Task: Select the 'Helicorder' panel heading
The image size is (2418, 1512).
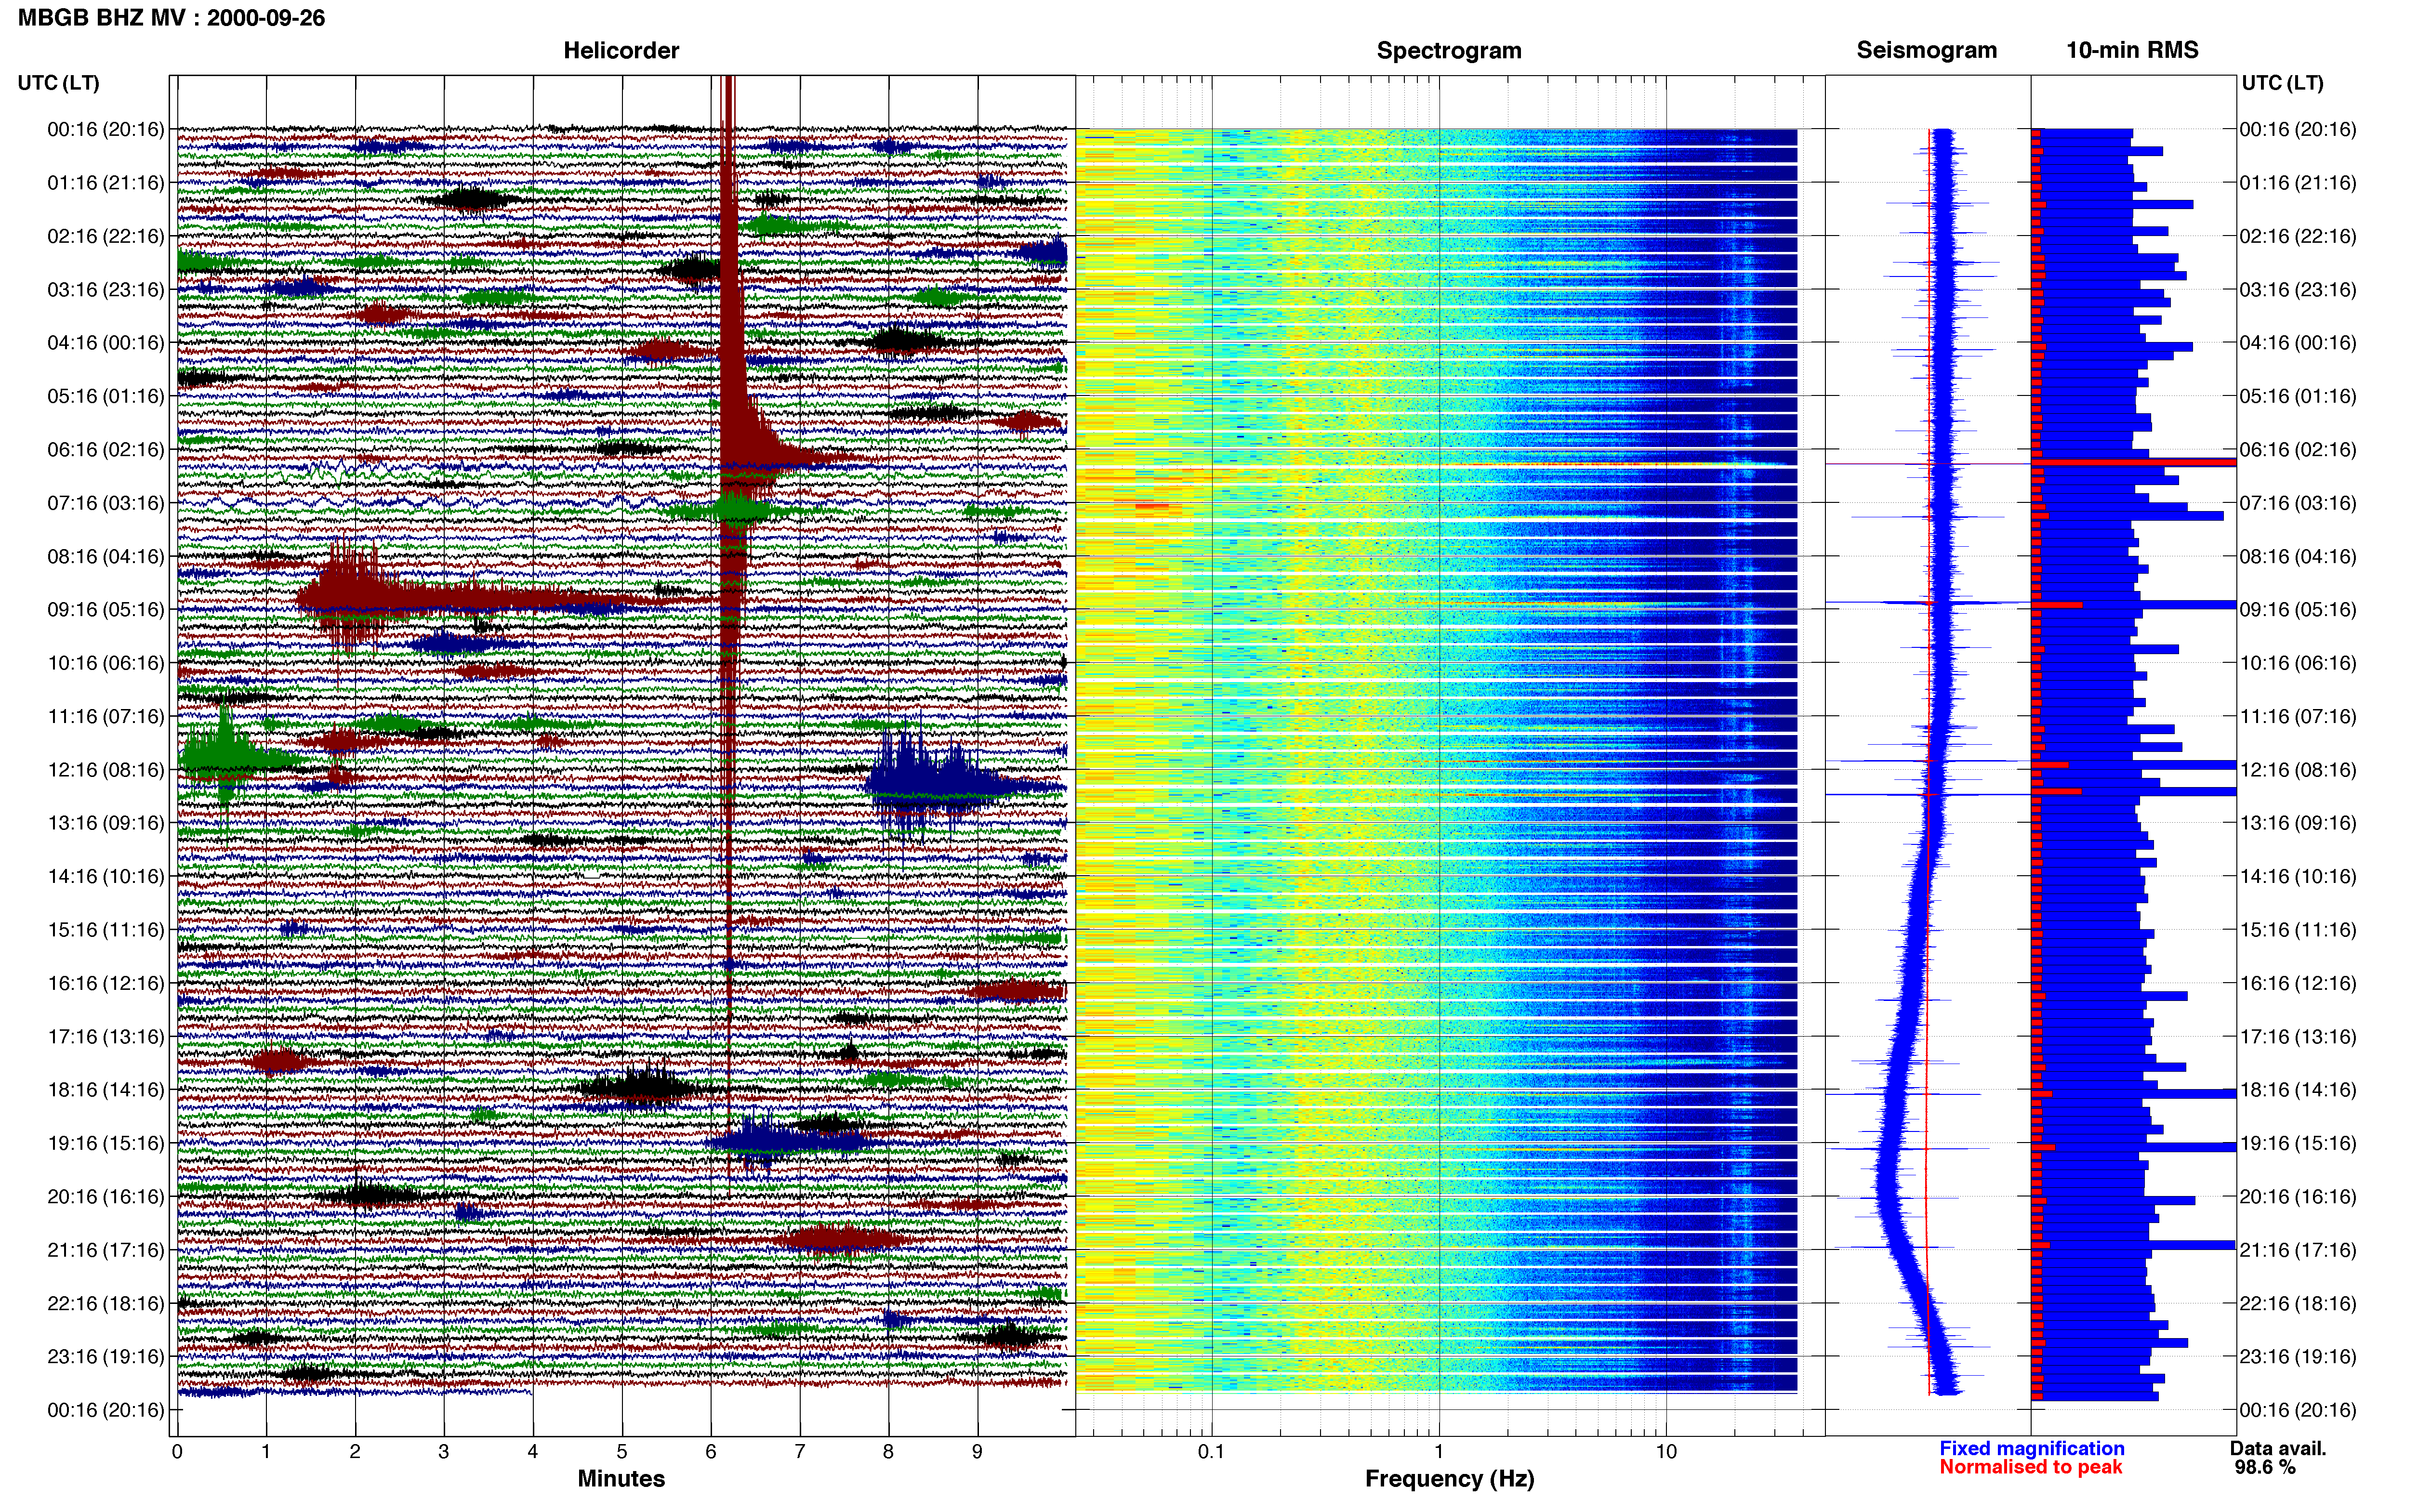Action: (x=621, y=51)
